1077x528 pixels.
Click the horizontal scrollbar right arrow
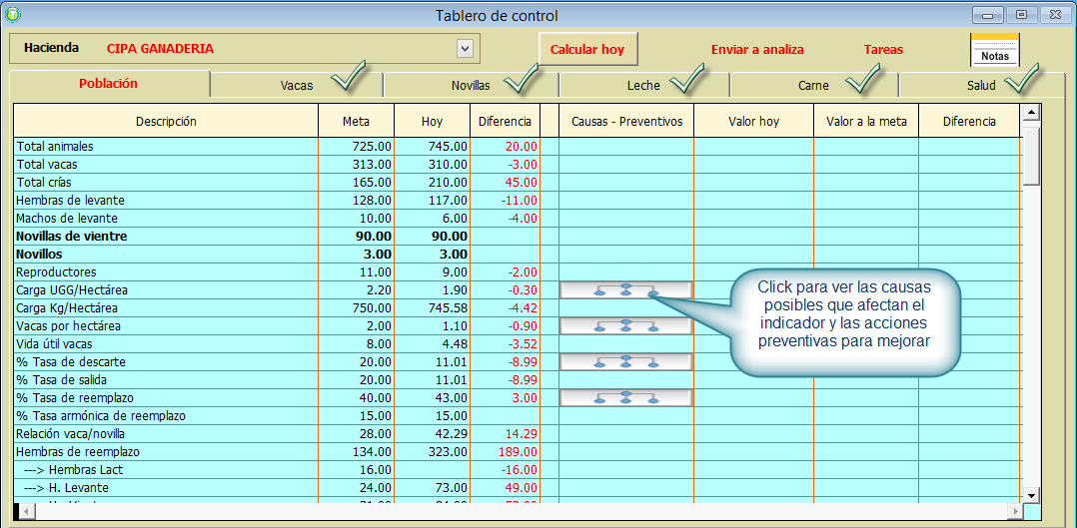click(1015, 511)
